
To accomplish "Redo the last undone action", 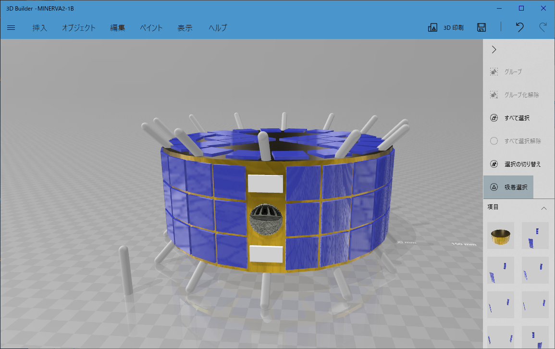I will (x=543, y=27).
